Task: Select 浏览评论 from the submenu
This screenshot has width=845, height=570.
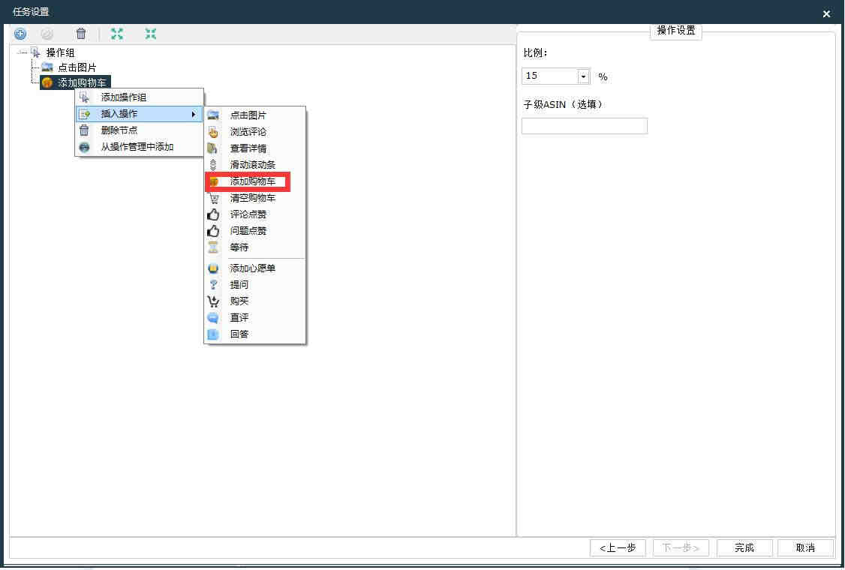Action: coord(255,132)
